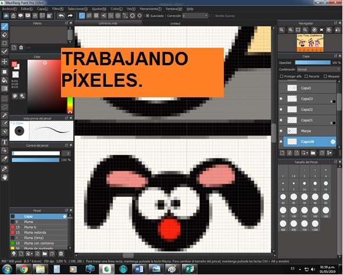Select the Lasso selection tool
343x275 pixels.
click(5, 107)
